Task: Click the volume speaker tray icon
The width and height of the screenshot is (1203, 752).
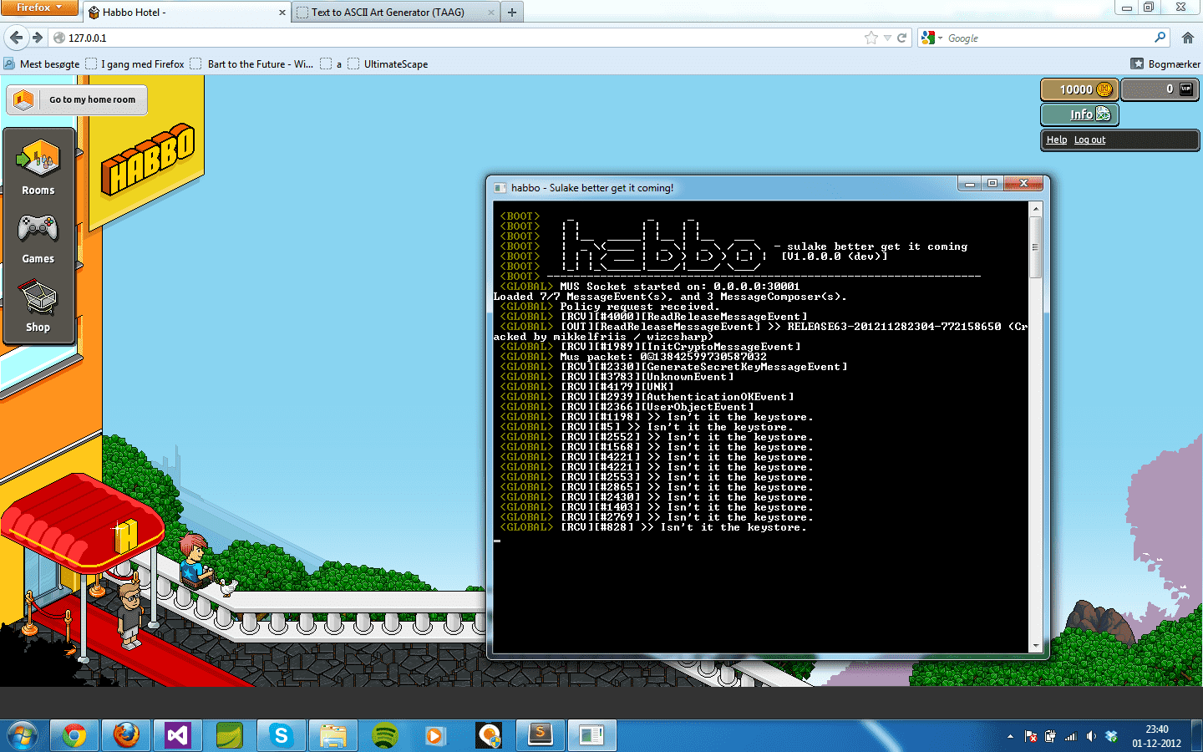Action: click(1091, 736)
